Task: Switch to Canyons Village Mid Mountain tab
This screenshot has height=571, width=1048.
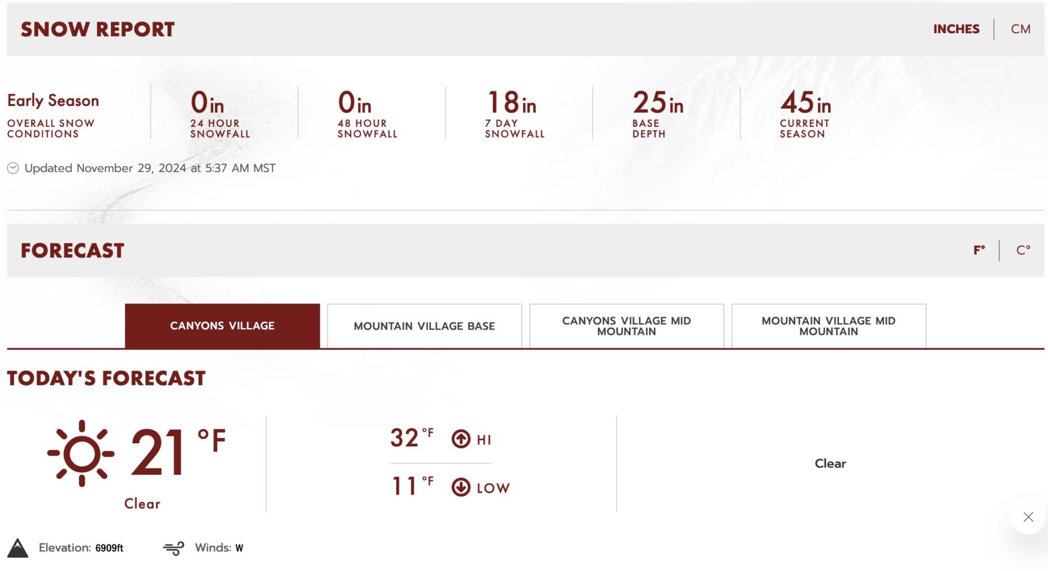Action: click(627, 326)
